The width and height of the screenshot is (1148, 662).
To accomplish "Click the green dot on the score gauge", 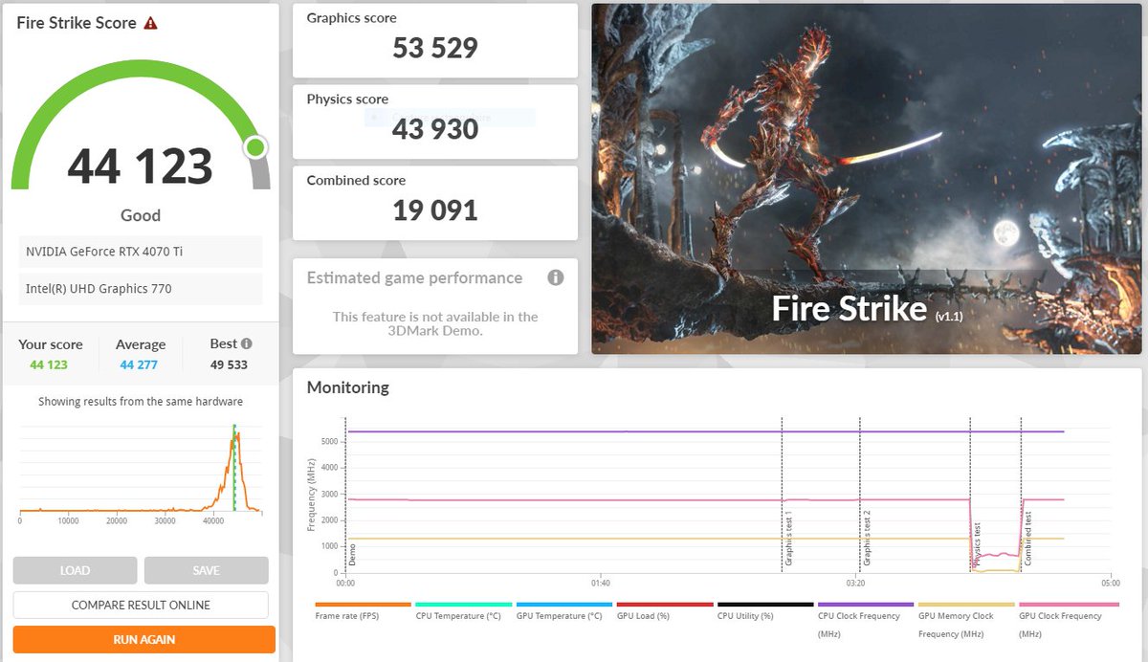I will point(255,147).
